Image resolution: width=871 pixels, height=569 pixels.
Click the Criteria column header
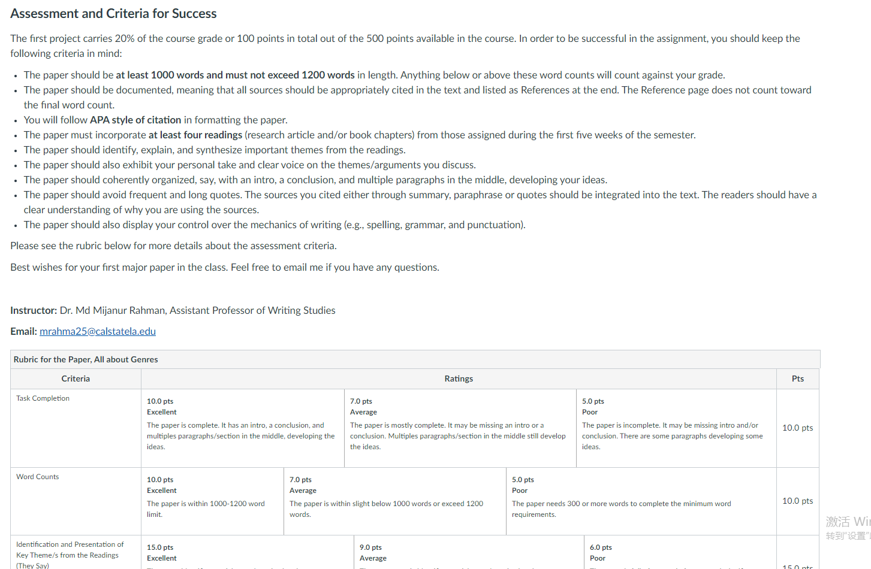point(76,379)
